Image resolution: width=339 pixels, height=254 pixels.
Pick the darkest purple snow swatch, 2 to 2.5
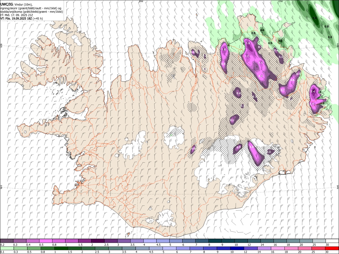pyautogui.click(x=98, y=241)
